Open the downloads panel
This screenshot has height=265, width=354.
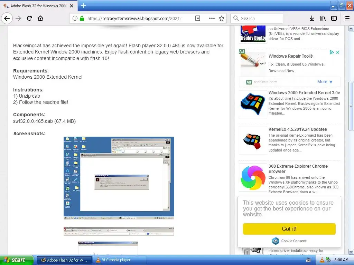click(311, 18)
